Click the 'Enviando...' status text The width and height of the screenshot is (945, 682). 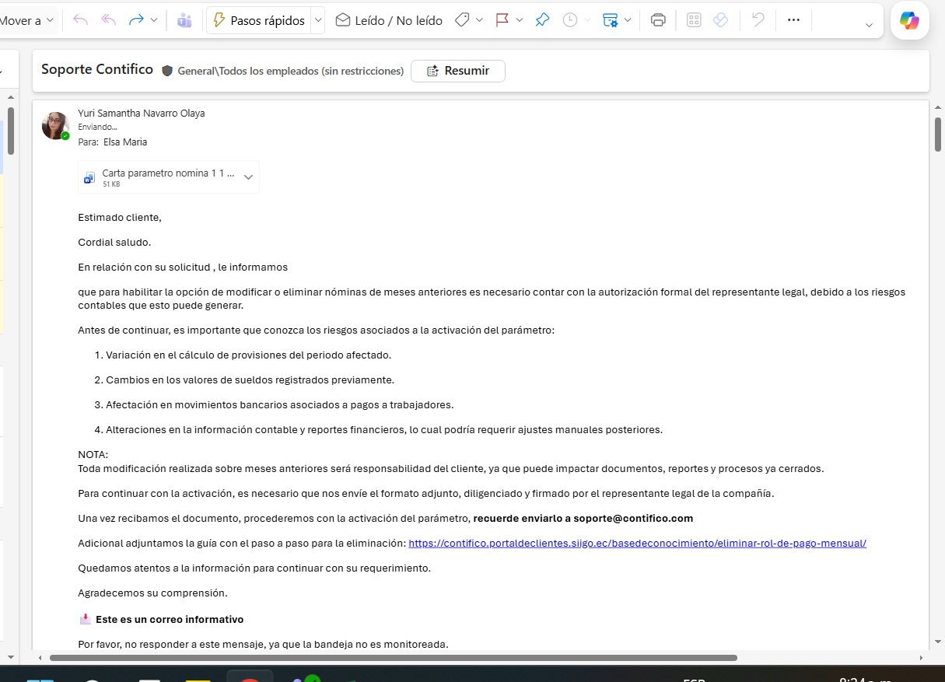98,127
